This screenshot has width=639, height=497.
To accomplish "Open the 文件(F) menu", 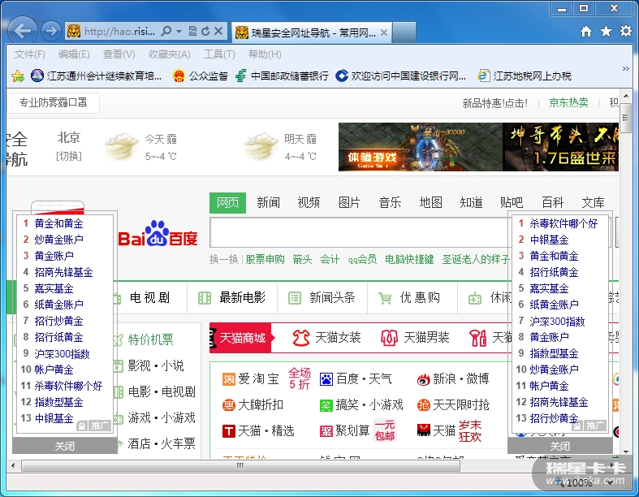I will pyautogui.click(x=30, y=54).
